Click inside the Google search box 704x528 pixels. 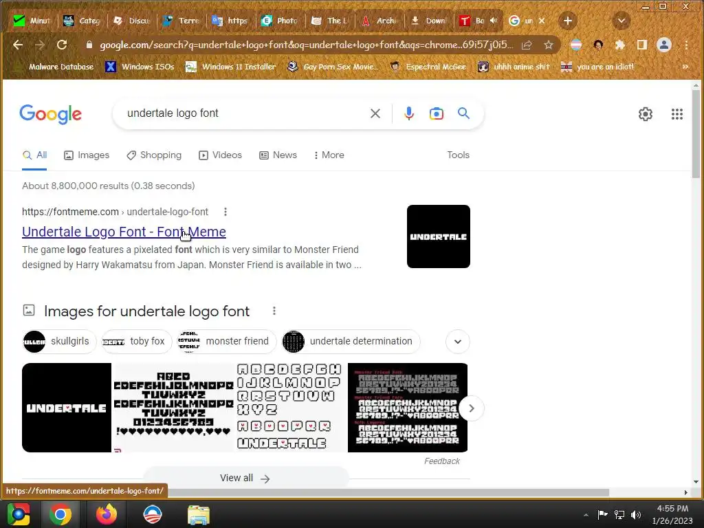[x=243, y=113]
